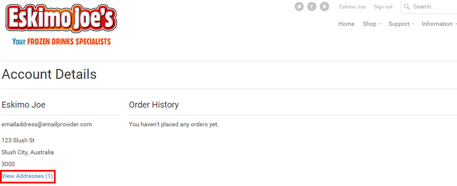The width and height of the screenshot is (457, 186).
Task: Open the View Addresses (1) link
Action: 27,176
